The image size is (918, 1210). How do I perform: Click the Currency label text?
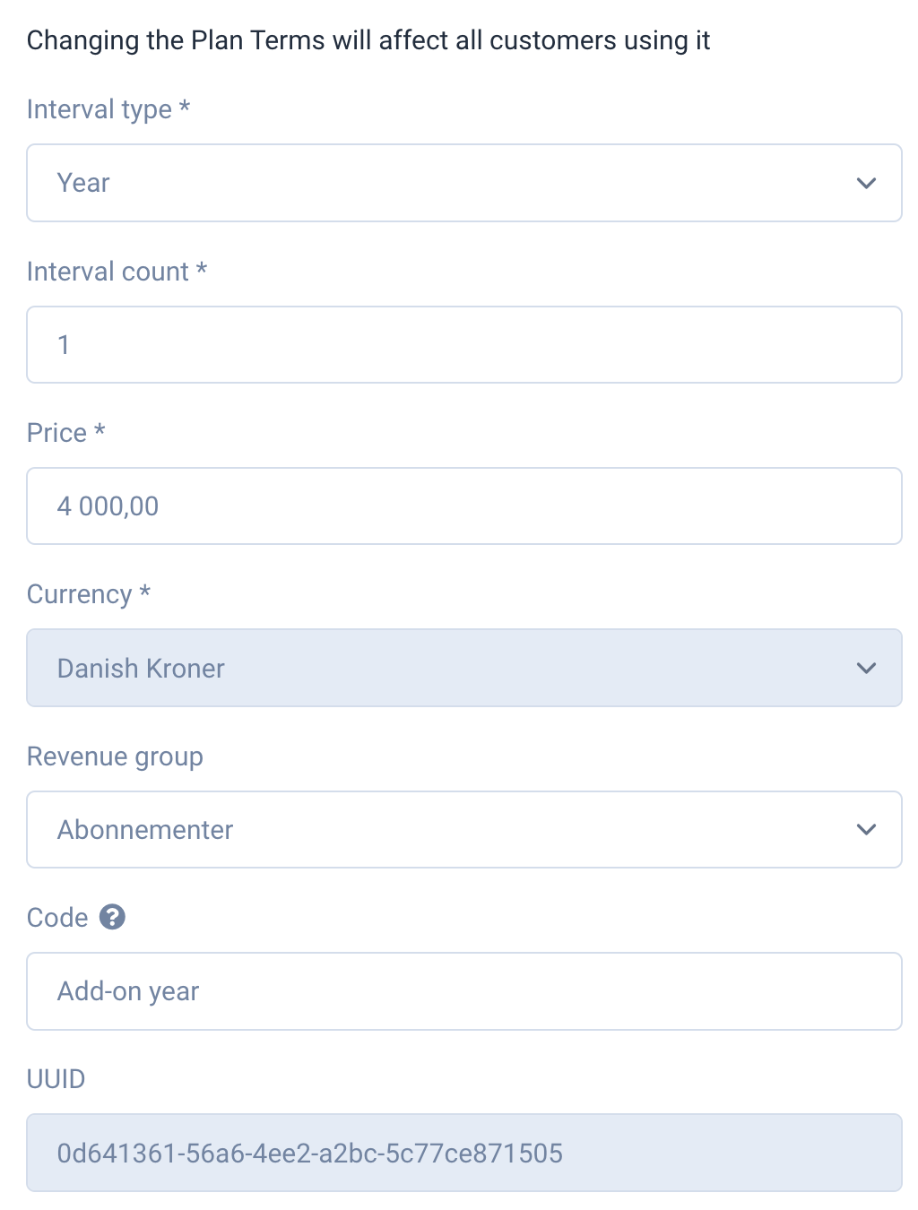point(79,595)
